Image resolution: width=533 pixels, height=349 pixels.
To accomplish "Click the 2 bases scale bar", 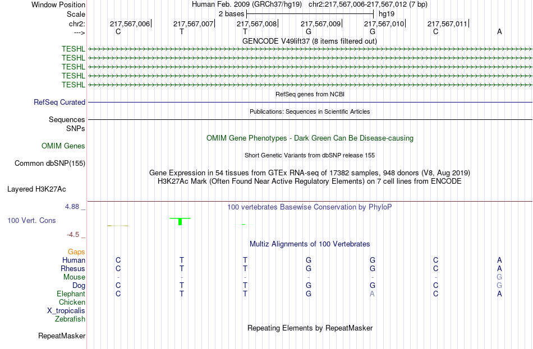I will (x=310, y=14).
